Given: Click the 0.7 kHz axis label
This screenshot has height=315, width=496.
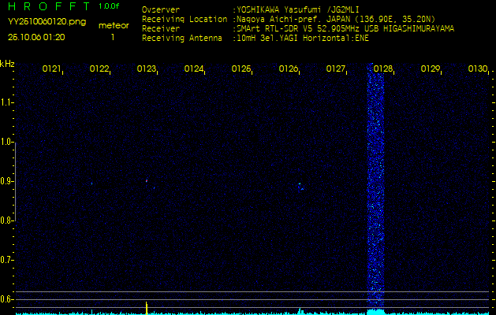Looking at the screenshot, I should [x=6, y=260].
